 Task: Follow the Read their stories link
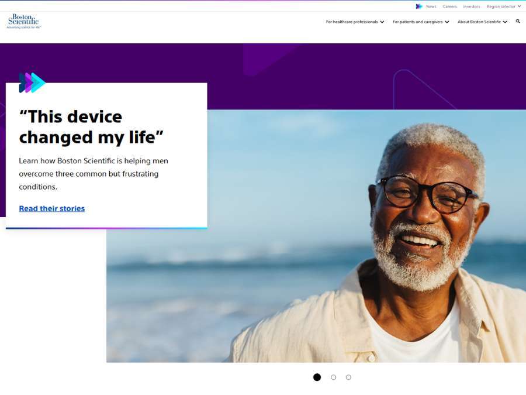(x=52, y=208)
